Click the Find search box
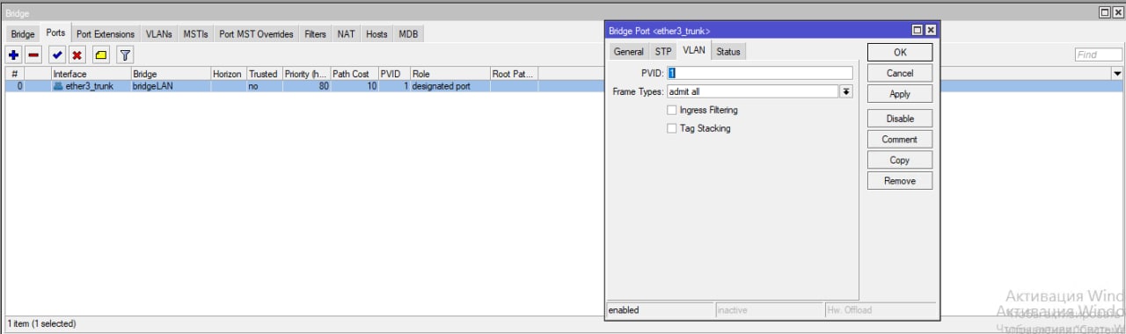The width and height of the screenshot is (1126, 334). [x=1098, y=54]
